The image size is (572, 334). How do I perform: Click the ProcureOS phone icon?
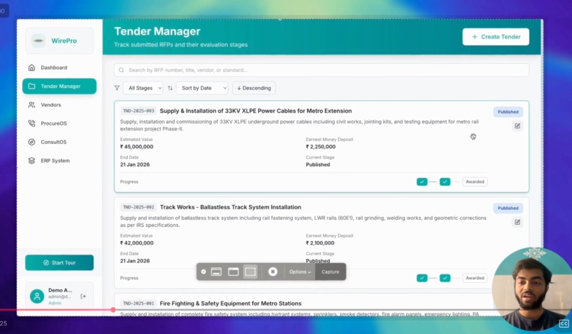32,123
